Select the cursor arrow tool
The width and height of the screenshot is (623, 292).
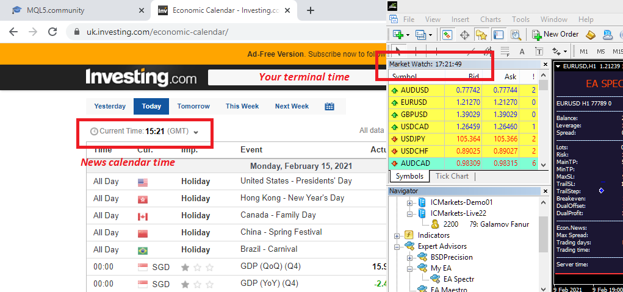coord(398,51)
